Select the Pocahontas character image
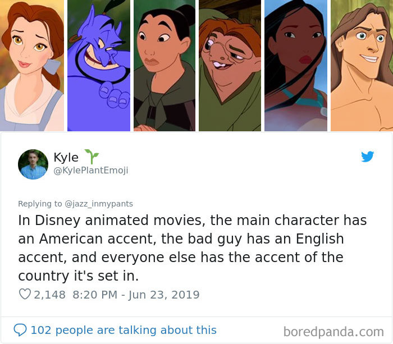 coord(296,66)
